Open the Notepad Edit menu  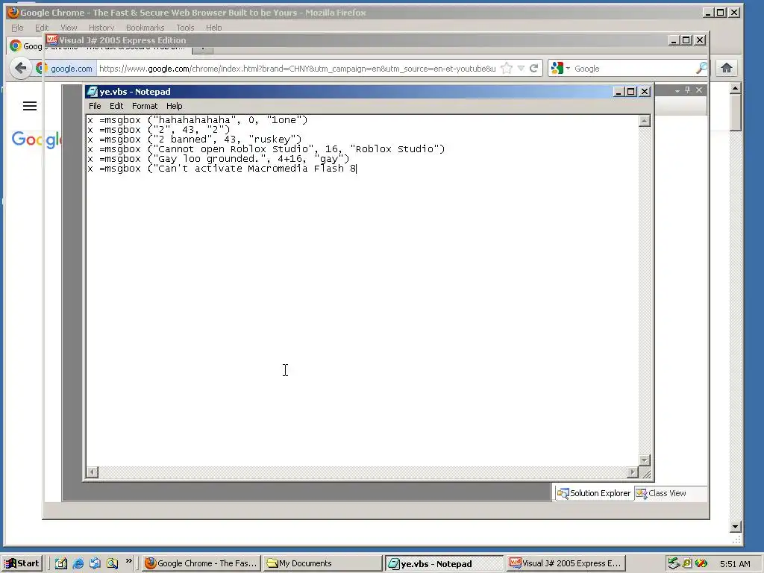116,106
